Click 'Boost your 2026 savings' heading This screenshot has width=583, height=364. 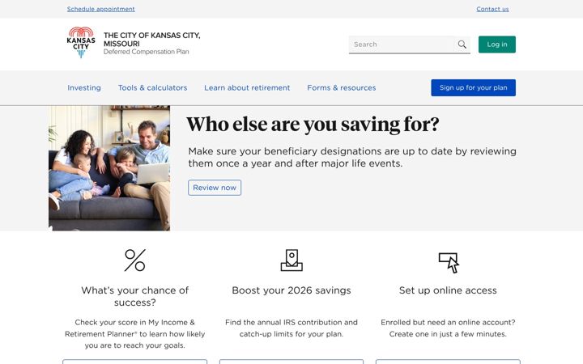click(x=291, y=290)
